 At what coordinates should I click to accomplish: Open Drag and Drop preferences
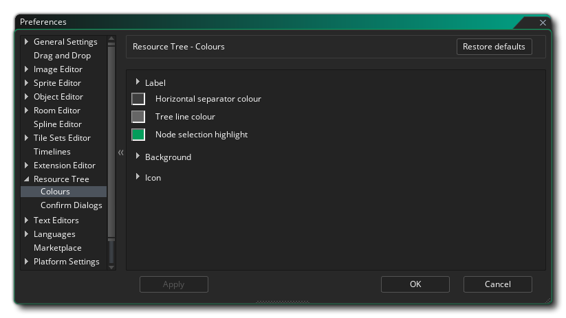pos(62,56)
